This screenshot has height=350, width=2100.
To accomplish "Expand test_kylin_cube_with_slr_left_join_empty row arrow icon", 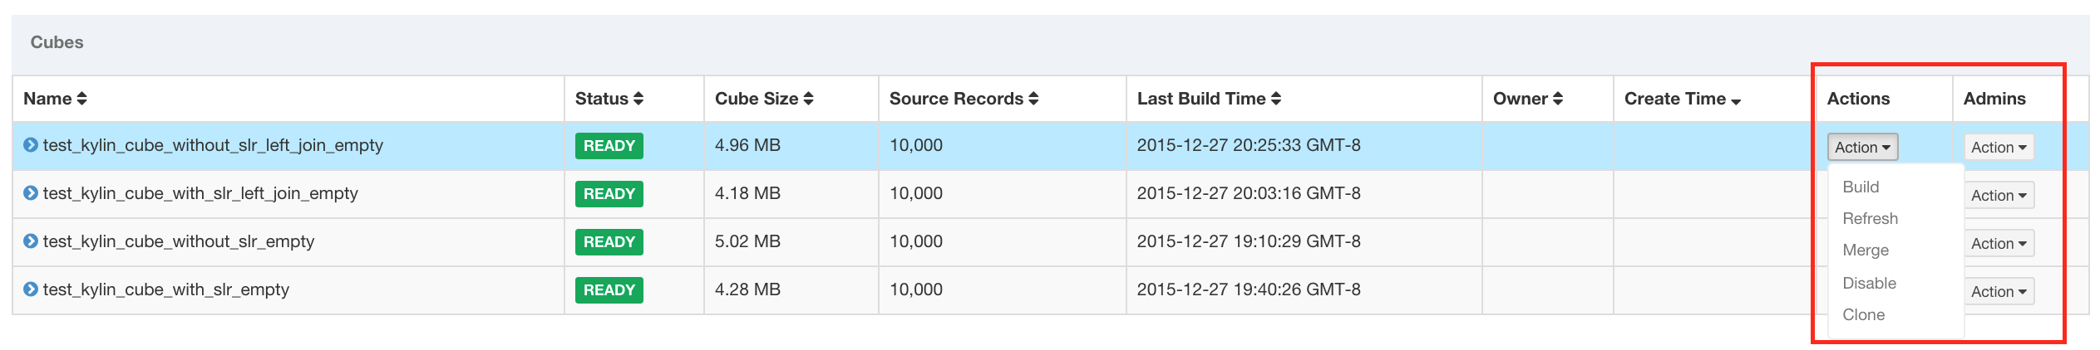I will (x=31, y=193).
